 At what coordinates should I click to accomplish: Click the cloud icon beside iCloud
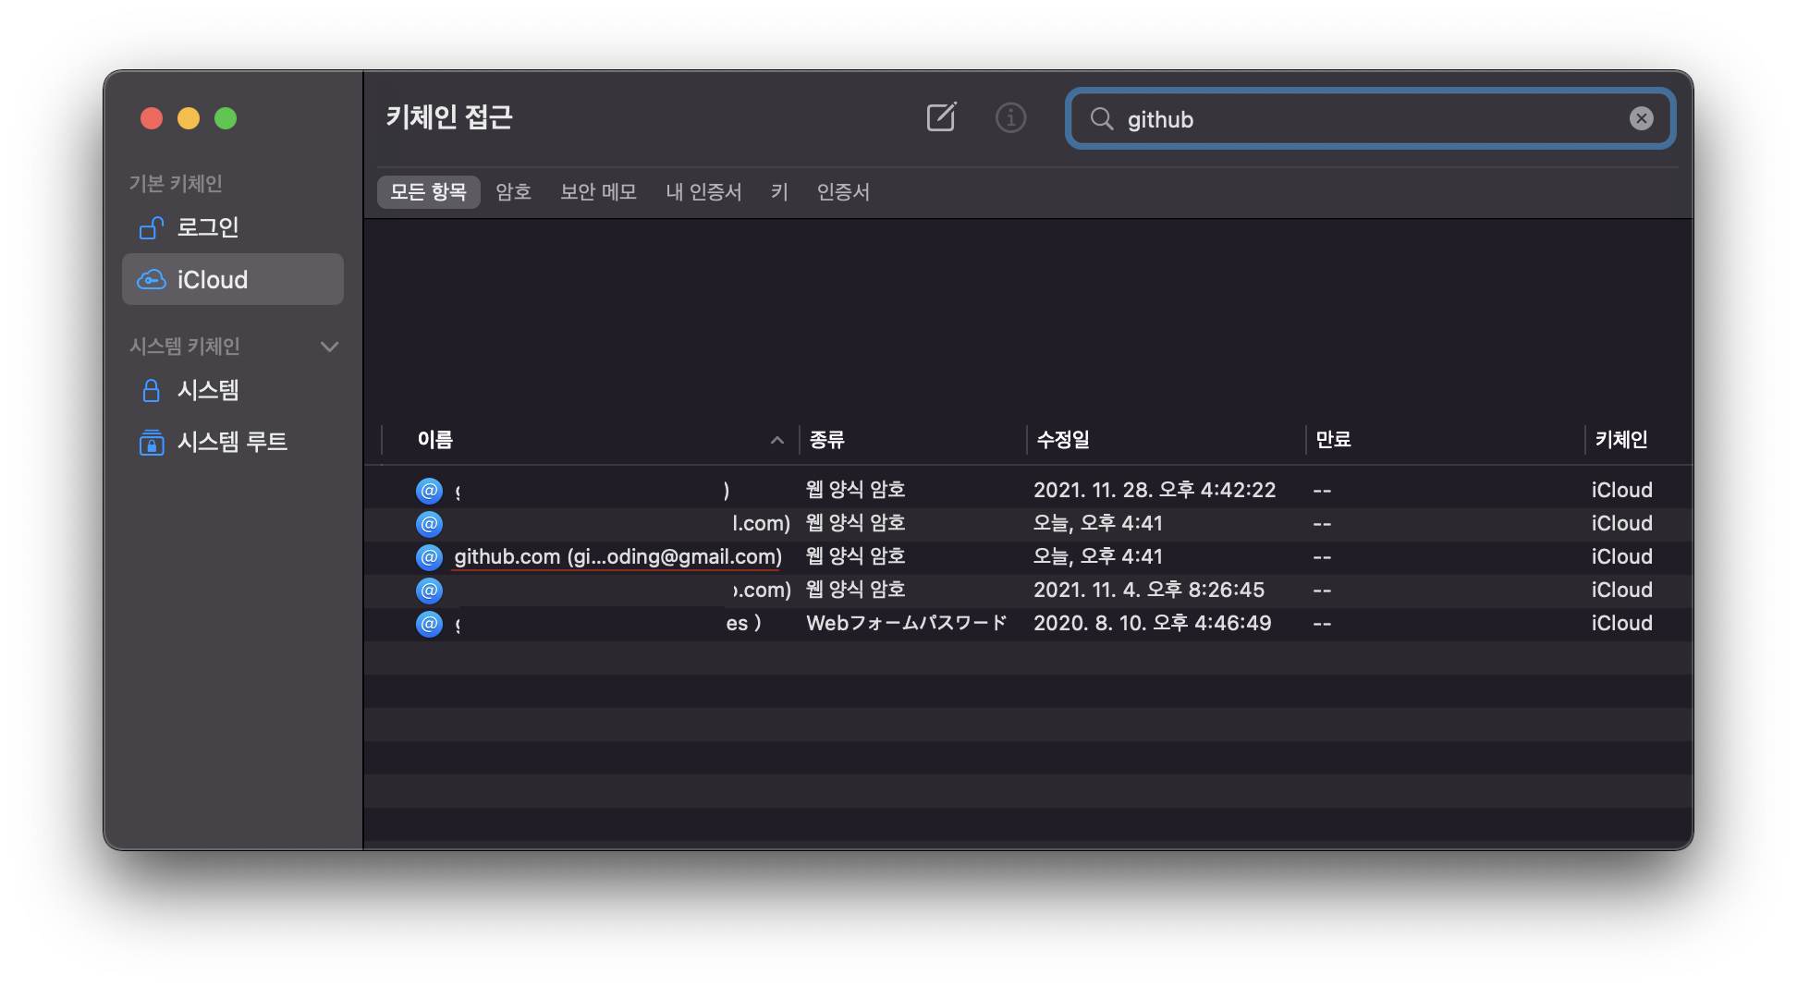click(x=151, y=279)
